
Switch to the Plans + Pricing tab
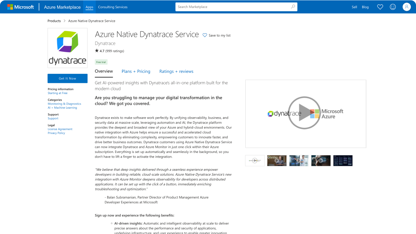pyautogui.click(x=136, y=72)
